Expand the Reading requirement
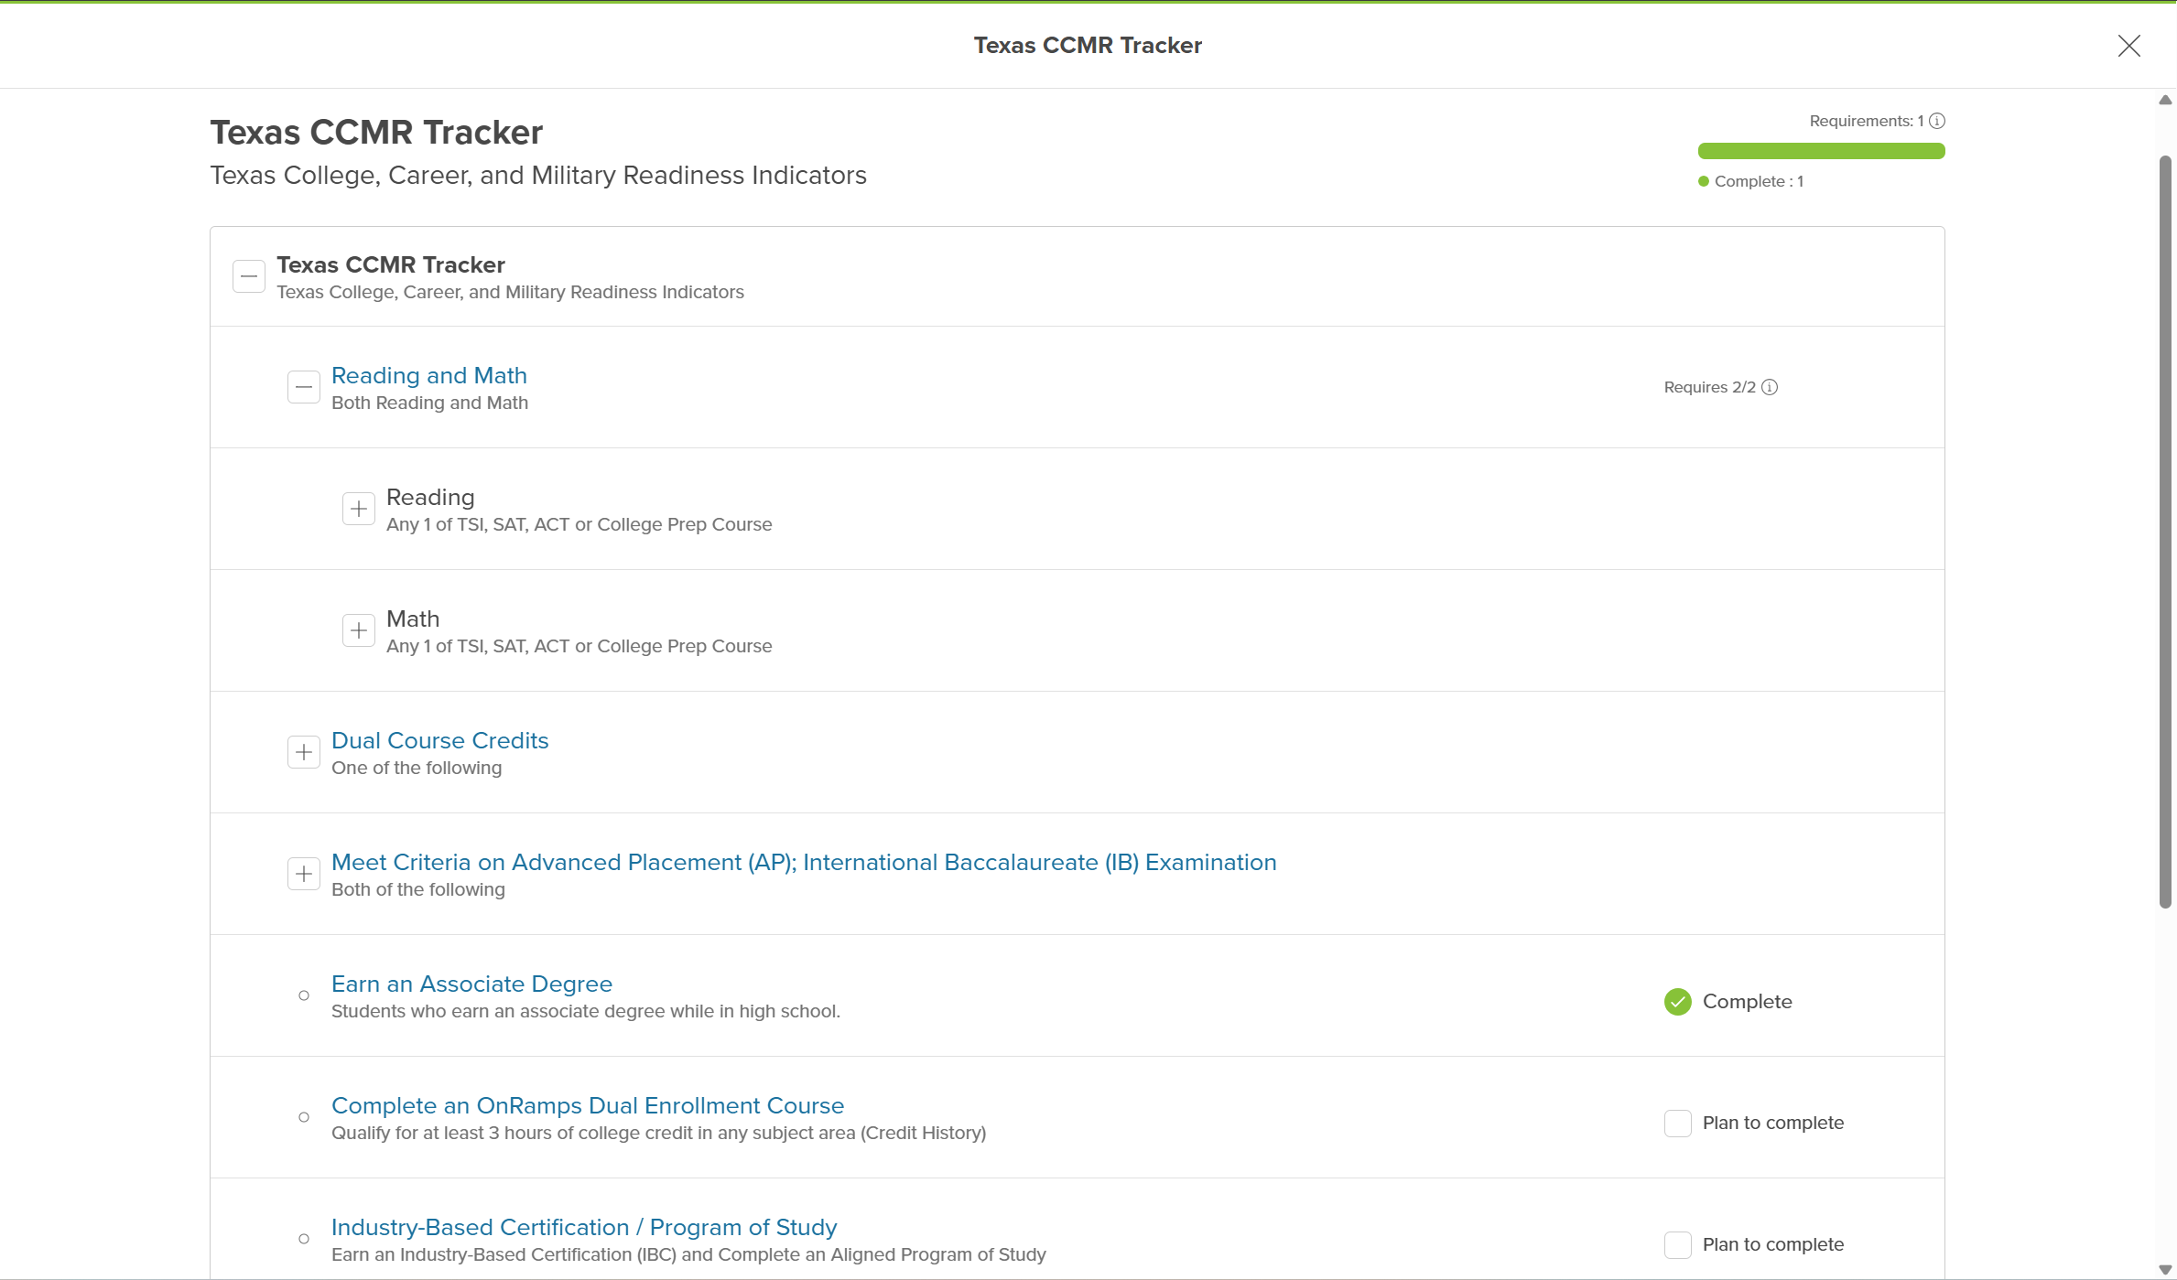Image resolution: width=2177 pixels, height=1280 pixels. [x=359, y=509]
